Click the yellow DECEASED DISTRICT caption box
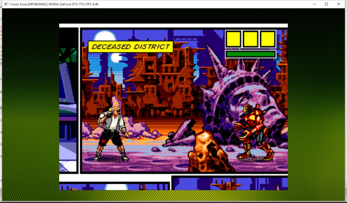Screen dimensions: 347x203 (130, 47)
